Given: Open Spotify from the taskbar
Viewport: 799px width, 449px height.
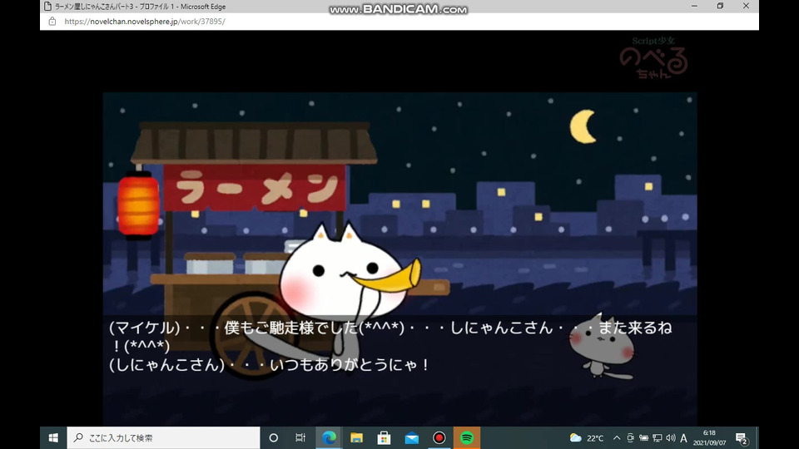Looking at the screenshot, I should (467, 438).
